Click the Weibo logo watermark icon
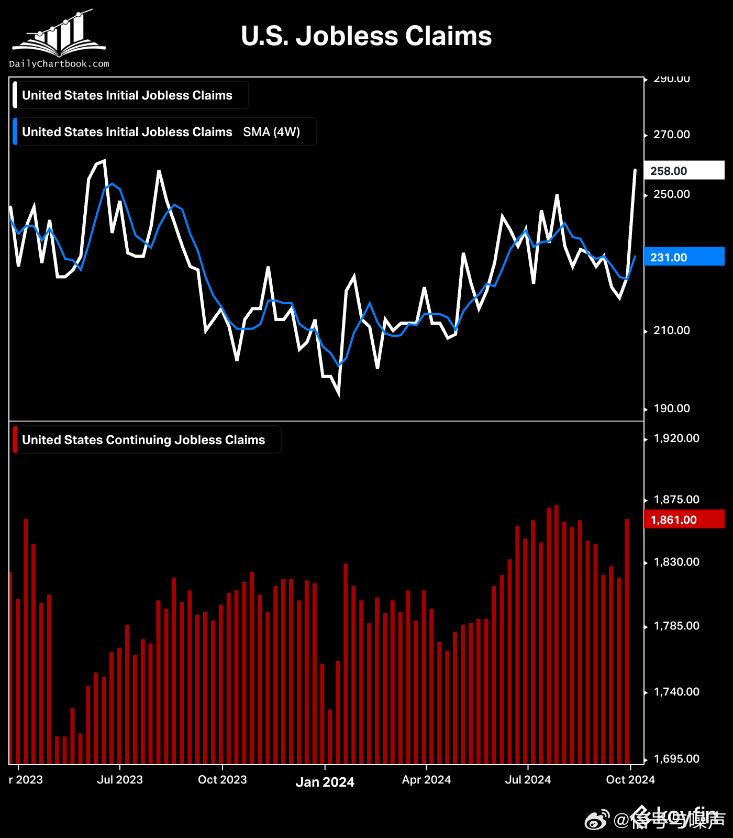The image size is (733, 838). [x=596, y=820]
